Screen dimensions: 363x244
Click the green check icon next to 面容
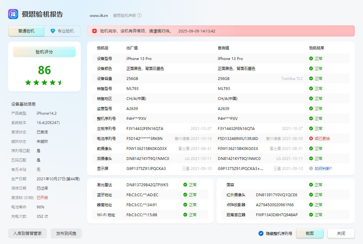pos(310,185)
